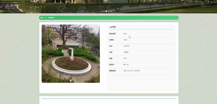Screen dimensions: 217x104
Task: Click the score value 680
Action: (125, 58)
